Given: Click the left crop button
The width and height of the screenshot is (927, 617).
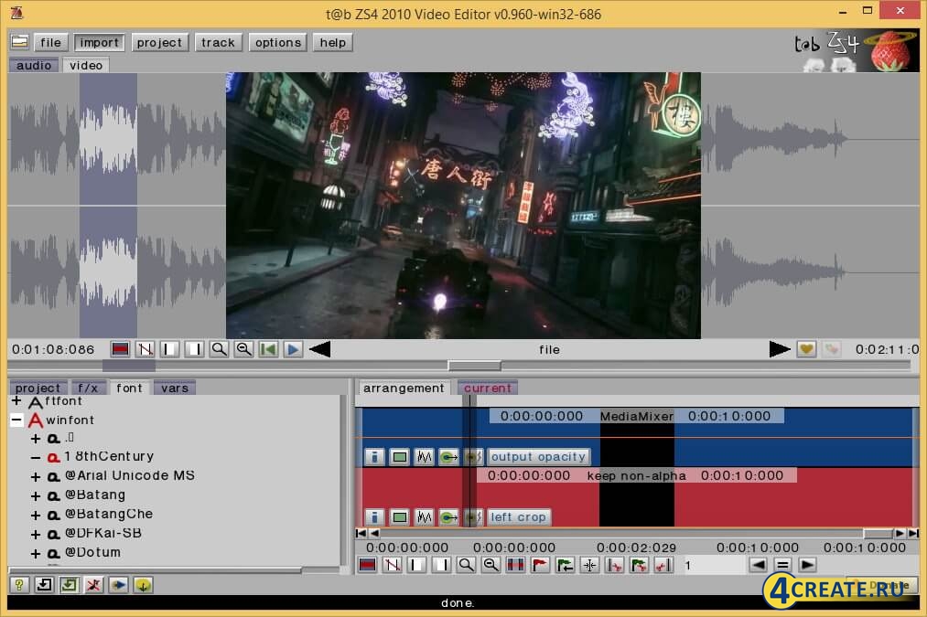Looking at the screenshot, I should tap(519, 516).
